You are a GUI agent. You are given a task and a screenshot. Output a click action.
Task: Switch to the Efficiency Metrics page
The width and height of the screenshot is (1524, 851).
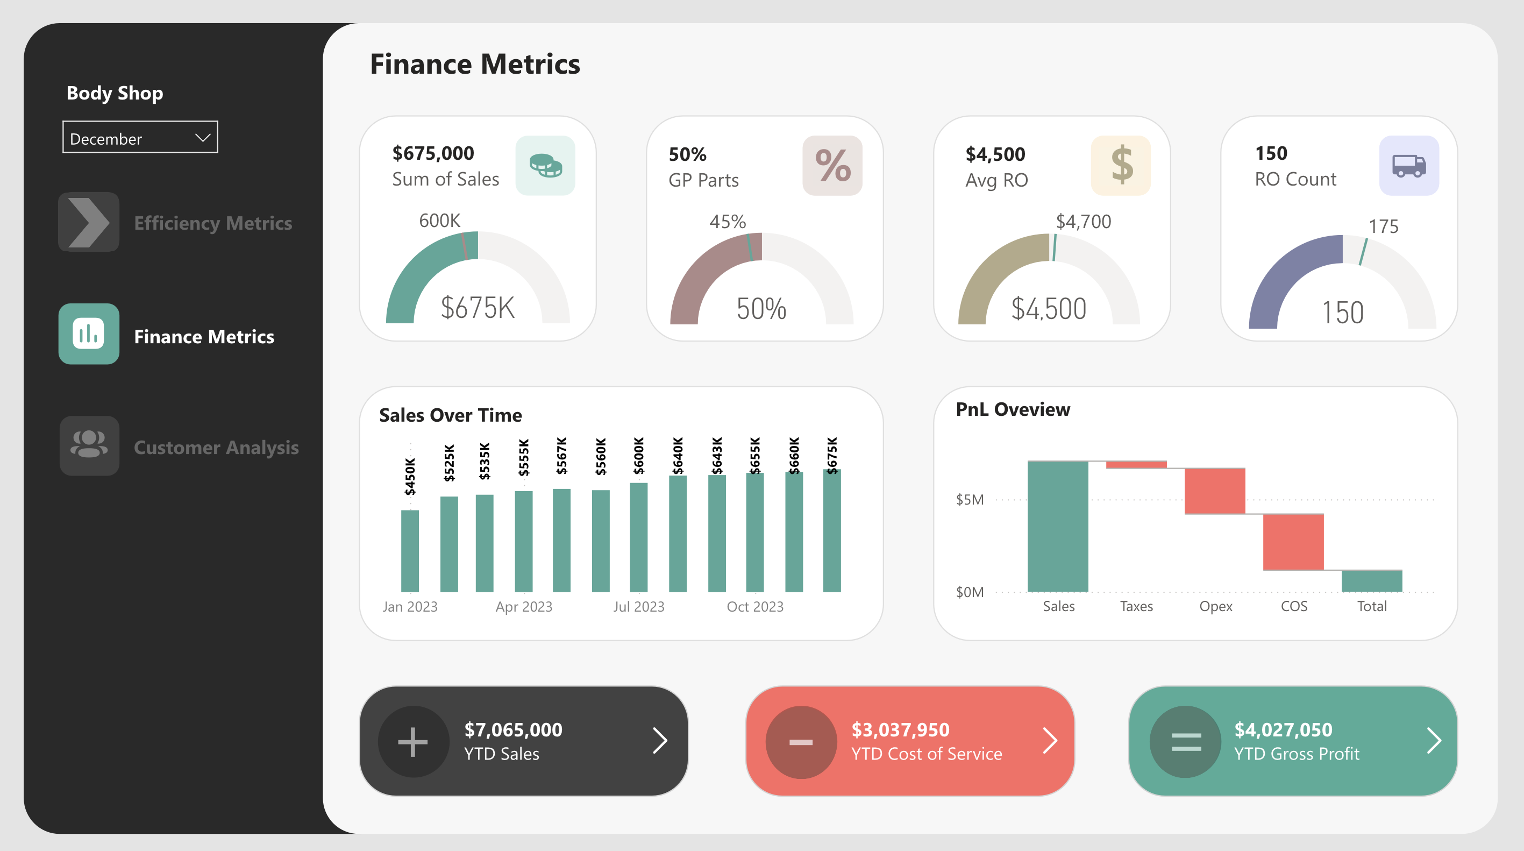(213, 223)
